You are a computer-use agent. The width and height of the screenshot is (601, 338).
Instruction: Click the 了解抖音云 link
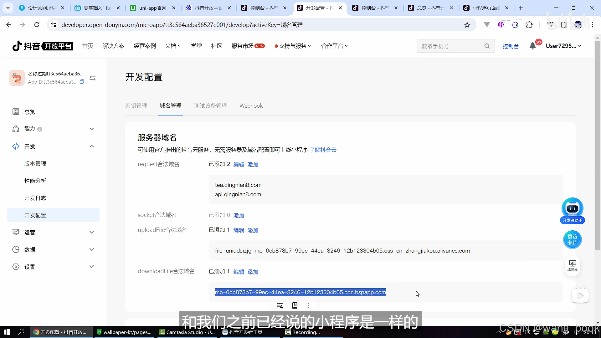pos(323,150)
